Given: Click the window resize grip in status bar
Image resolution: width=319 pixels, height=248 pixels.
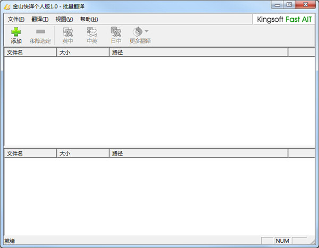Looking at the screenshot, I should 313,241.
